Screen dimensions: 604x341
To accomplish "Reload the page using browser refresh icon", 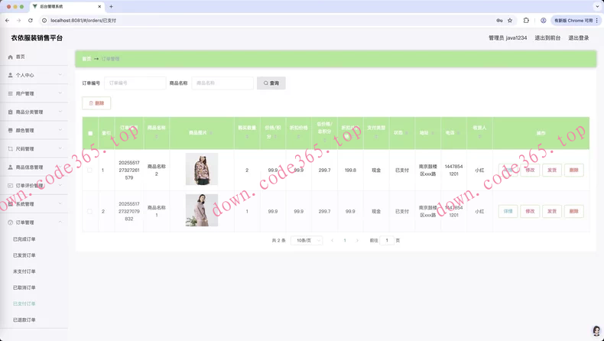I will click(x=31, y=21).
